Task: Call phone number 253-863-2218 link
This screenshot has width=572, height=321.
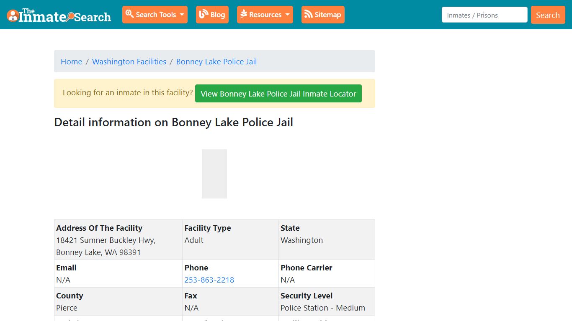Action: (209, 280)
